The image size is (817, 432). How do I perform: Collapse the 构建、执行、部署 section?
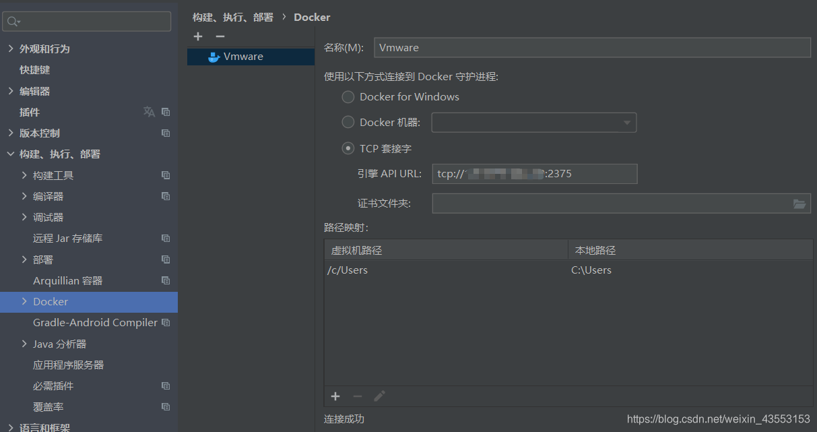pos(11,154)
